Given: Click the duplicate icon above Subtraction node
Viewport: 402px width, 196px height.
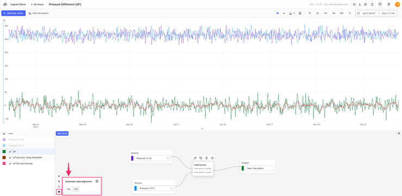Looking at the screenshot, I should coord(201,158).
